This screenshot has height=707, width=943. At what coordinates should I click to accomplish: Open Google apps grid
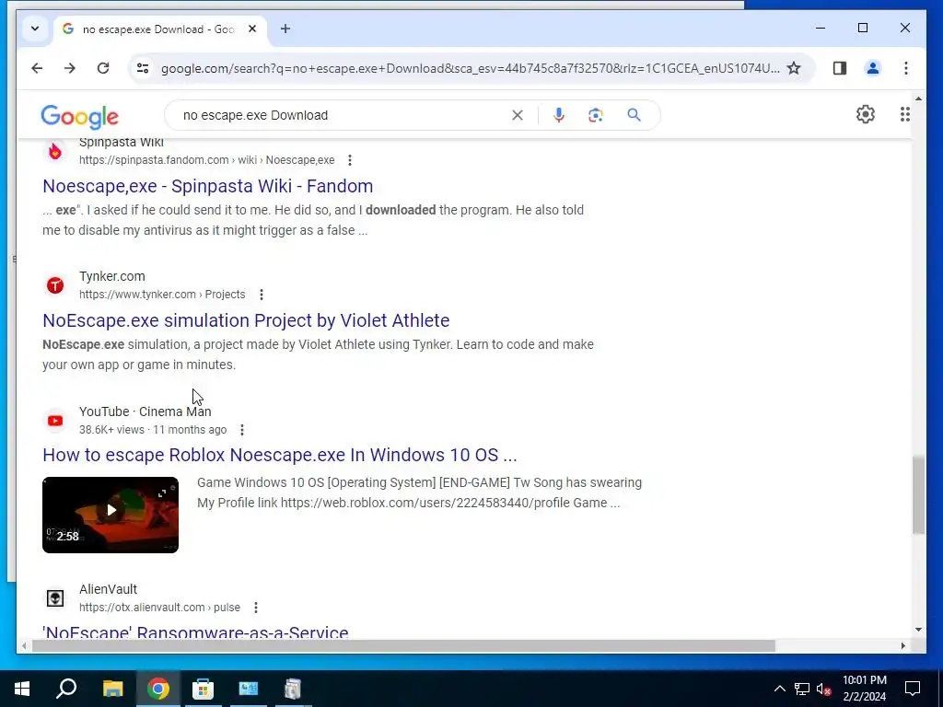coord(905,114)
